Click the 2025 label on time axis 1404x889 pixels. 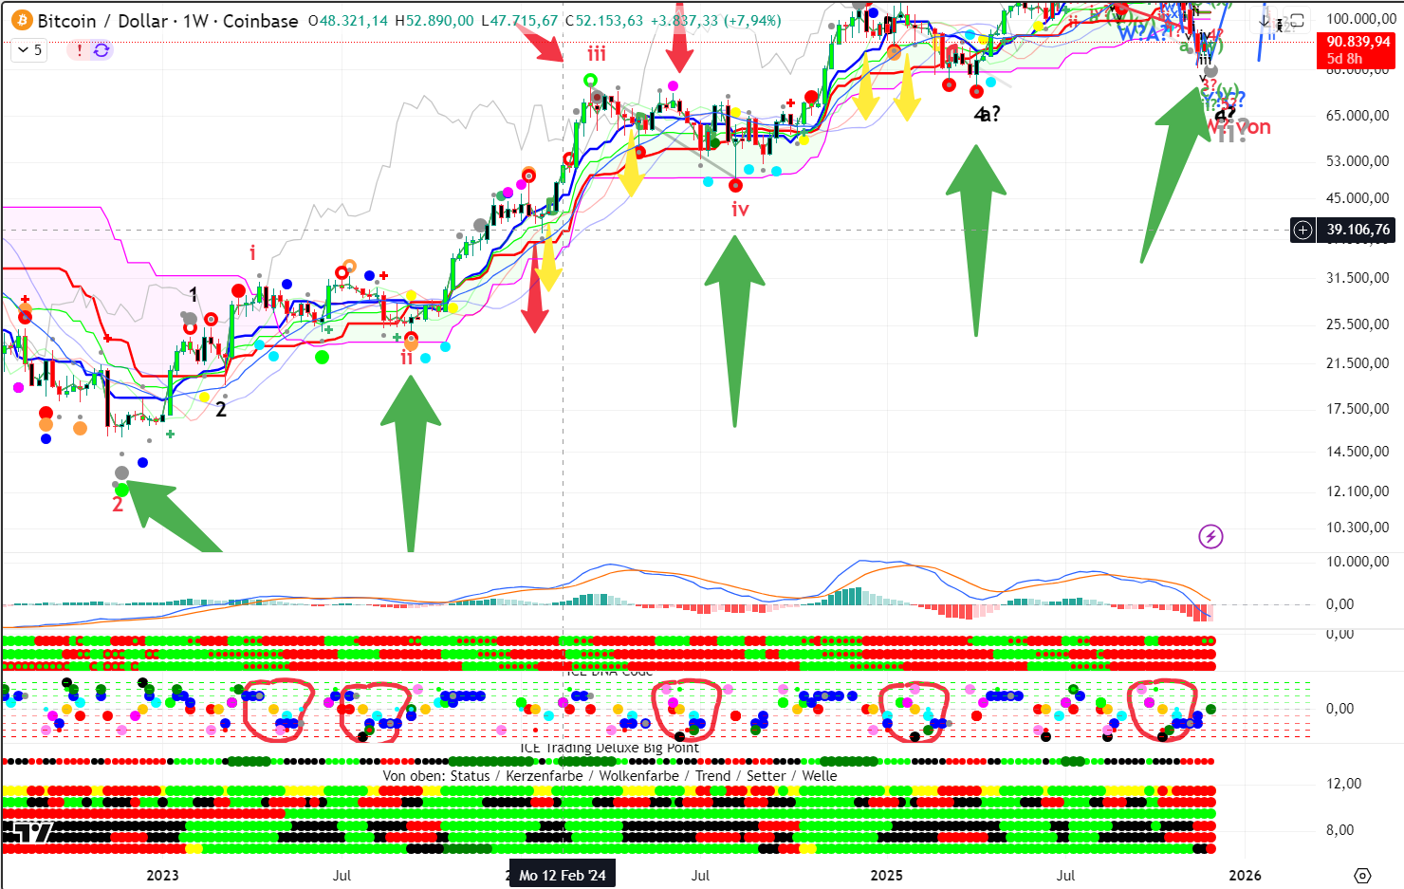coord(886,875)
